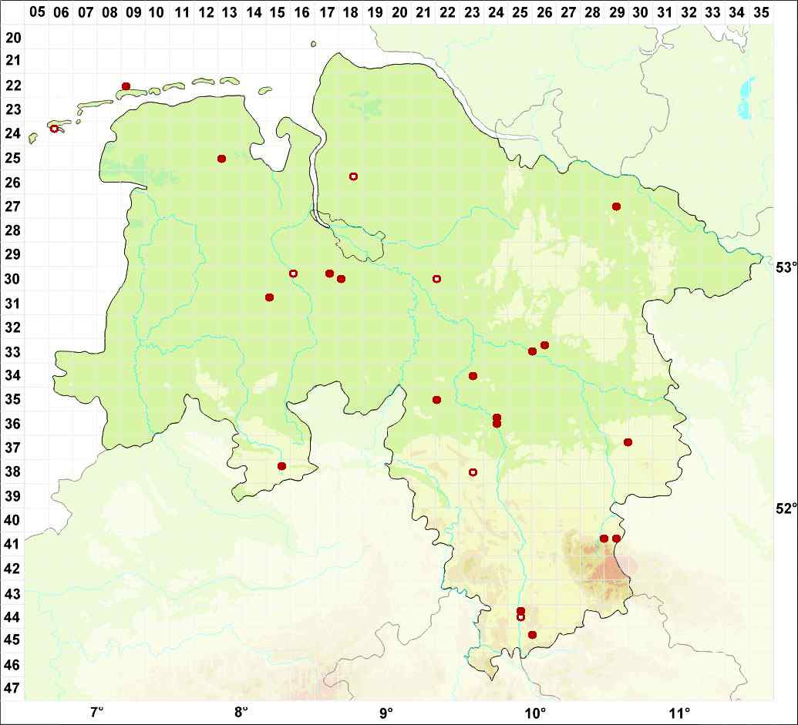The height and width of the screenshot is (725, 798).
Task: Click row label 33 on the left edge
Action: click(14, 352)
